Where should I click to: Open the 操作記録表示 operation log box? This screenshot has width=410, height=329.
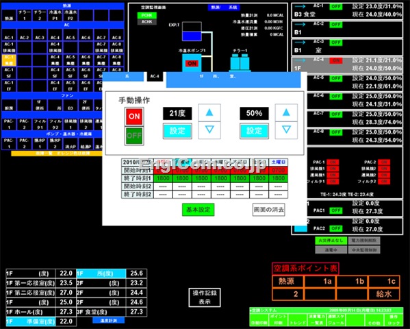click(x=205, y=297)
